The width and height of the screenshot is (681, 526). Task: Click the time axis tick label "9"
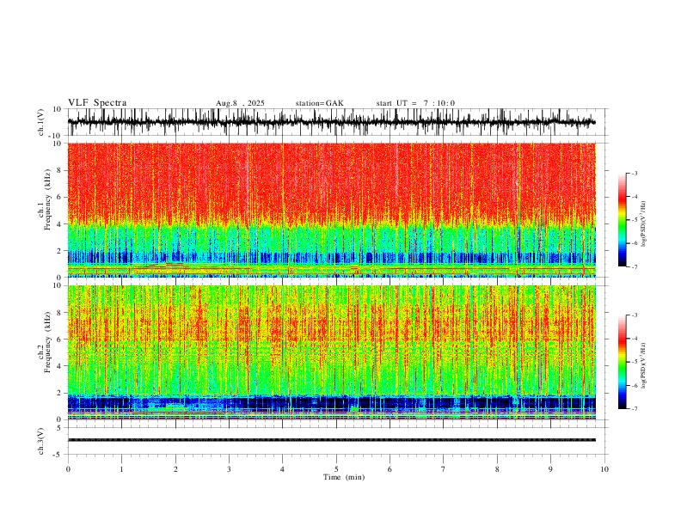pos(550,469)
